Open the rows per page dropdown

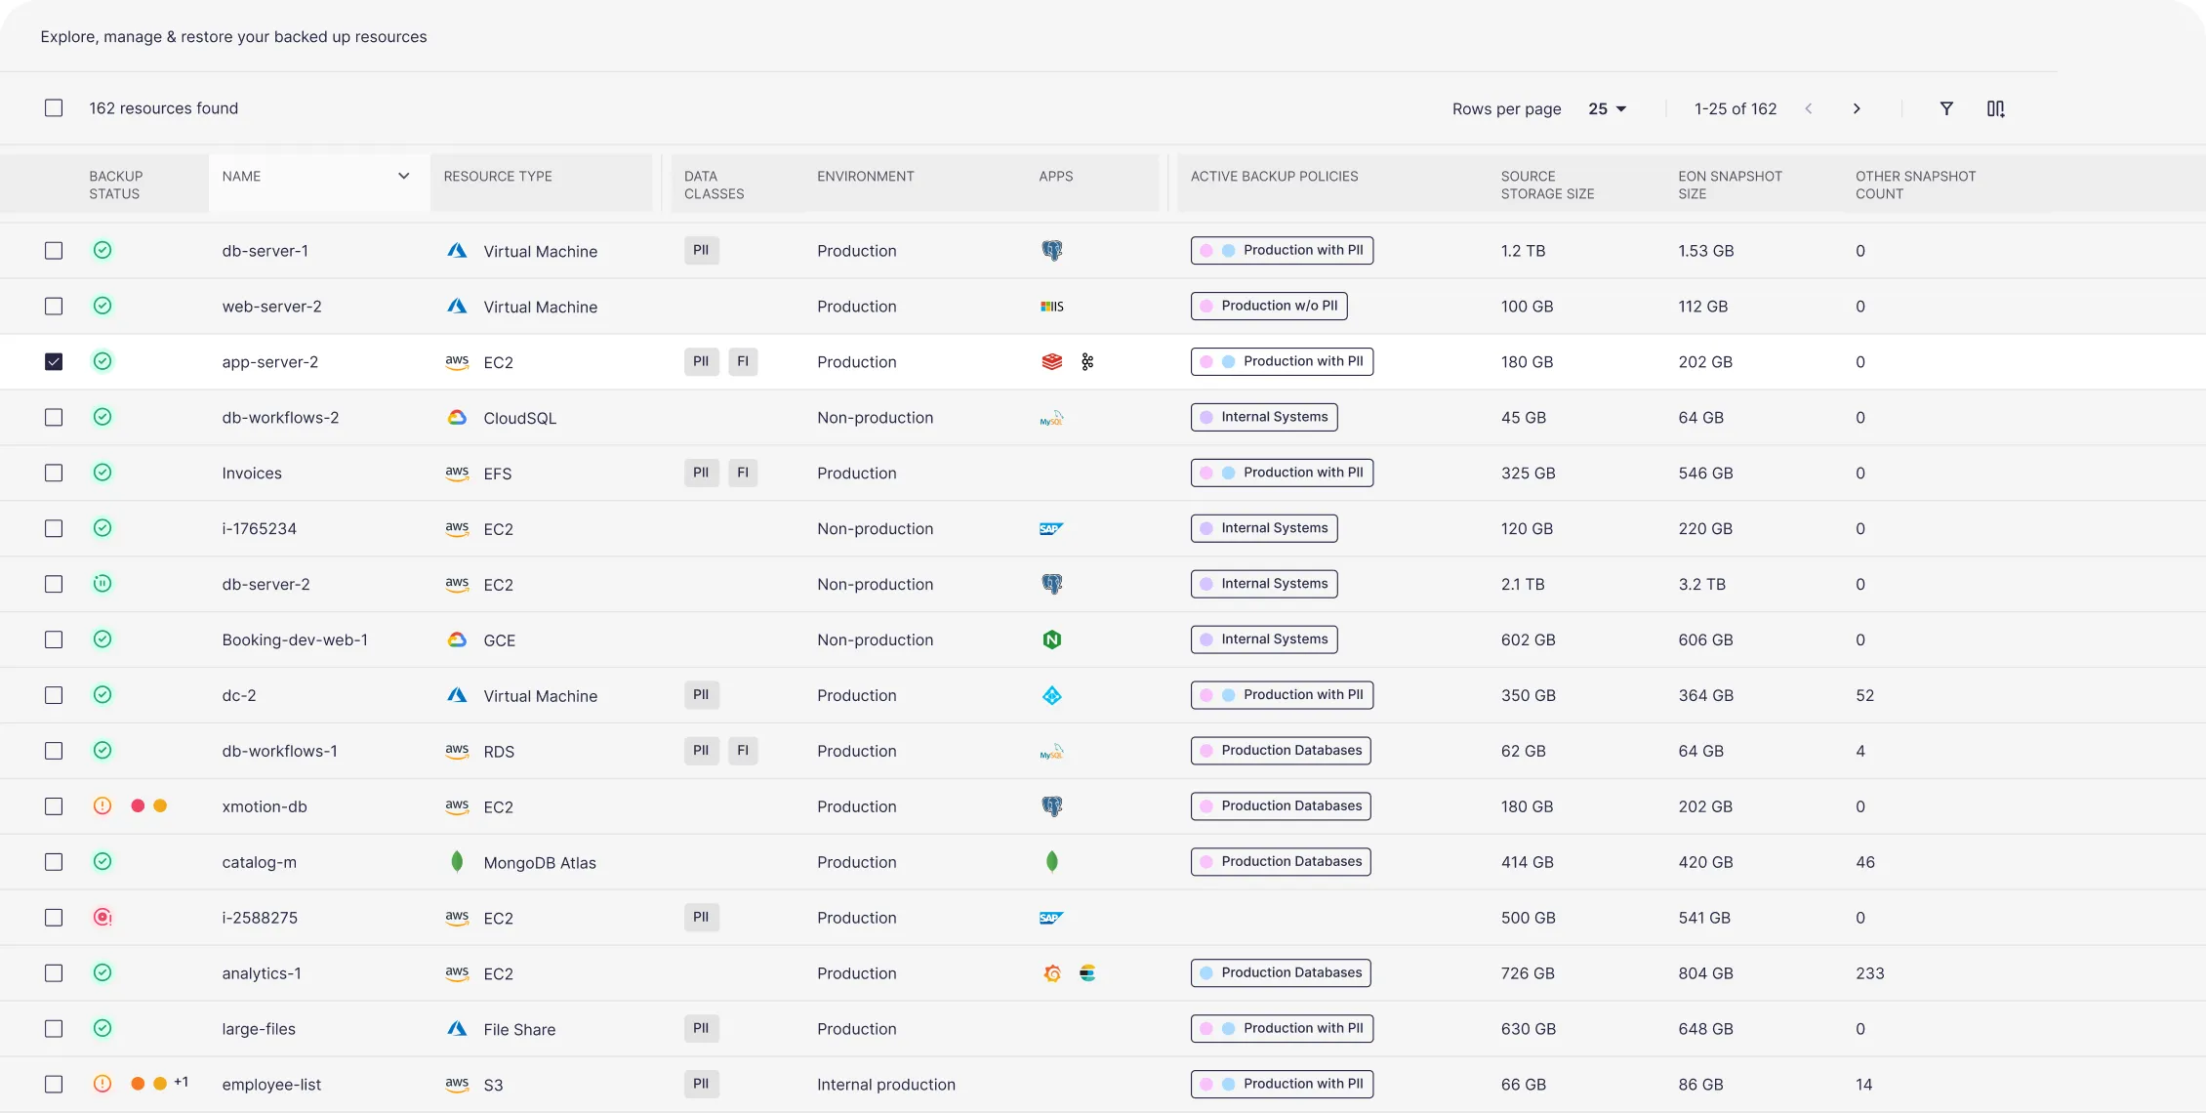[1607, 108]
